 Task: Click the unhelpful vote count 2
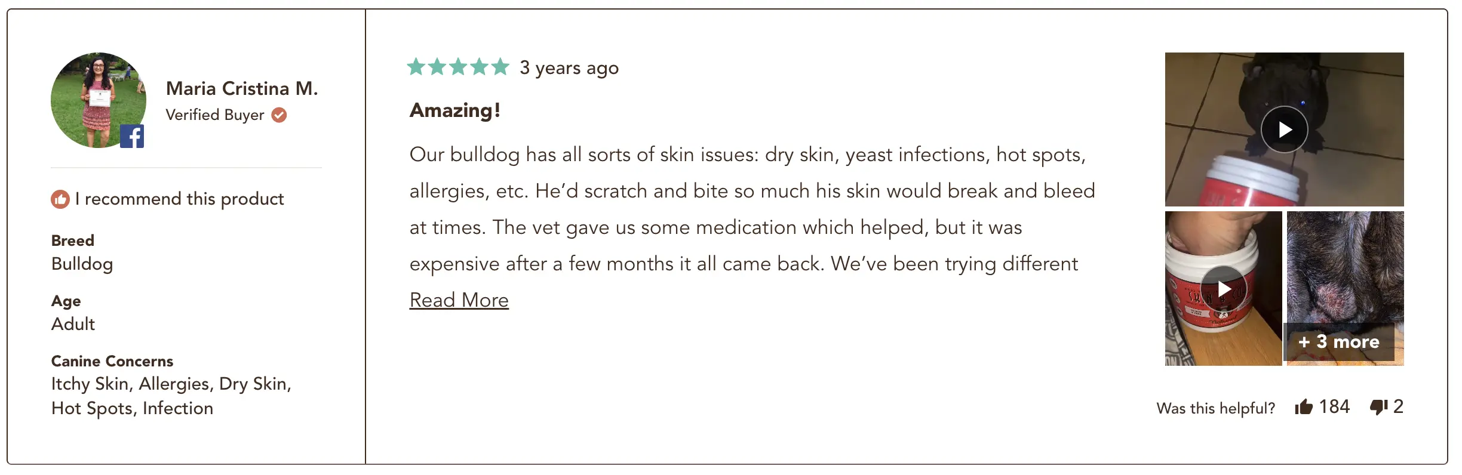[1398, 407]
